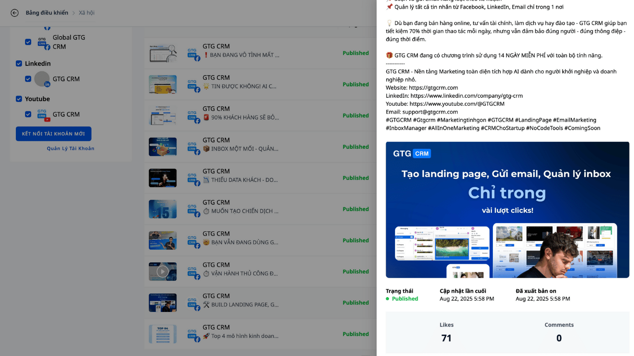634x356 pixels.
Task: Select post title BẠN ĐANG VÔ TÌNH MẤT
Action: click(x=241, y=55)
